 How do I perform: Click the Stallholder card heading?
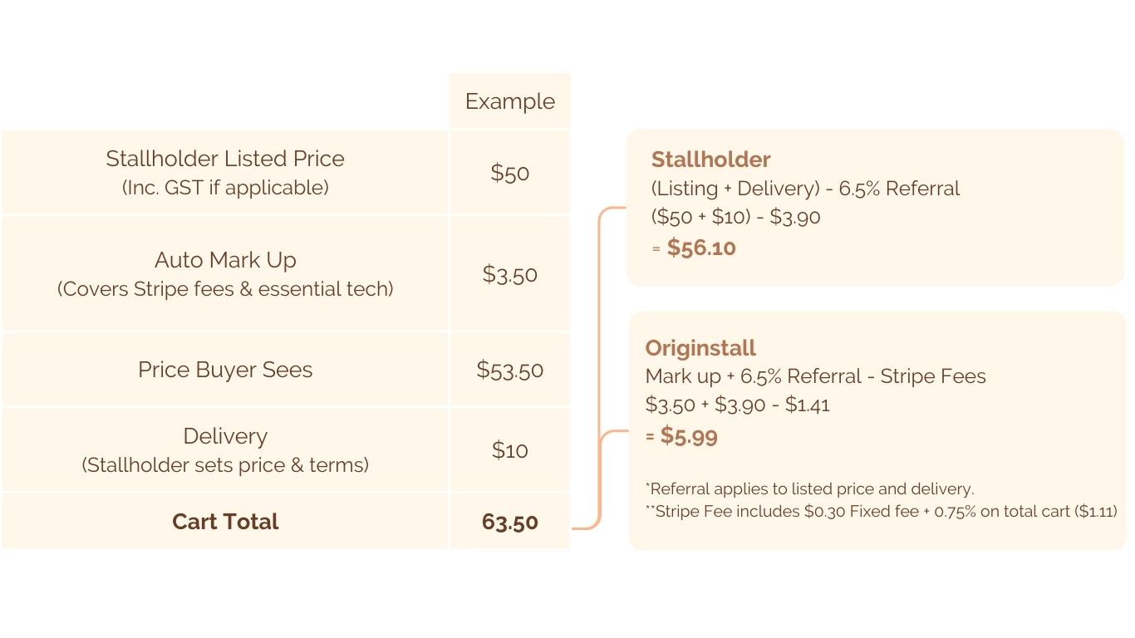[x=710, y=159]
